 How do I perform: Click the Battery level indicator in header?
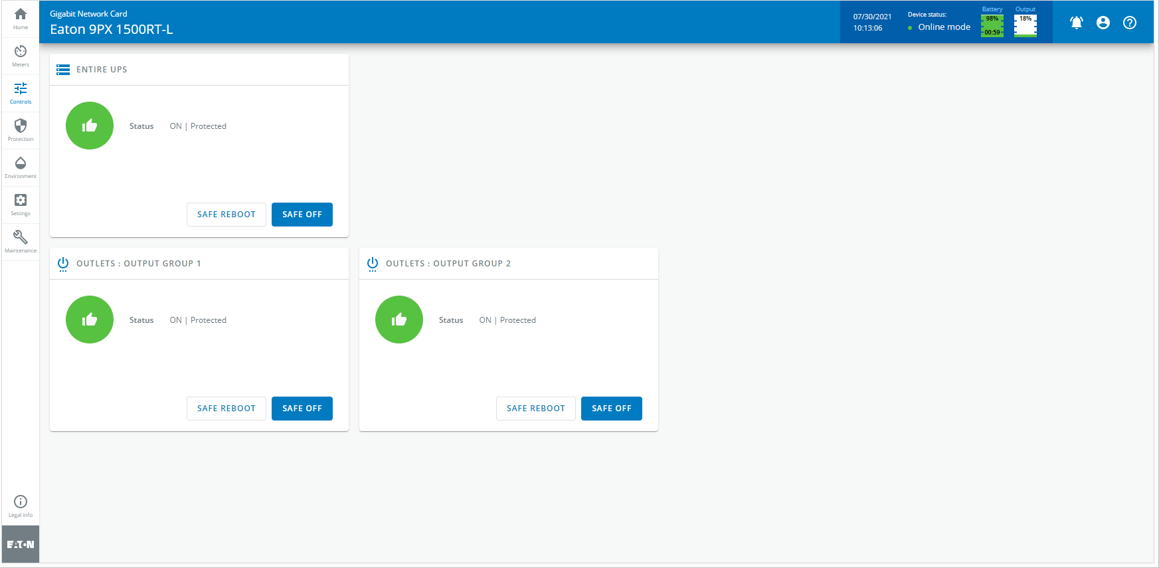(x=992, y=25)
